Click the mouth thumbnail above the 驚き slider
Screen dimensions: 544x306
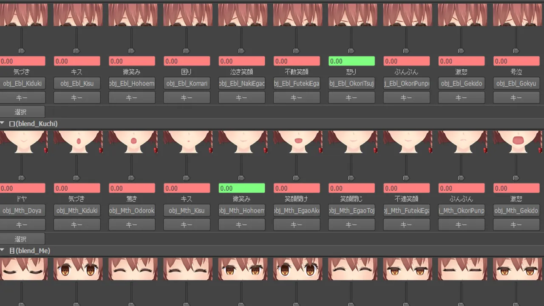pyautogui.click(x=132, y=142)
